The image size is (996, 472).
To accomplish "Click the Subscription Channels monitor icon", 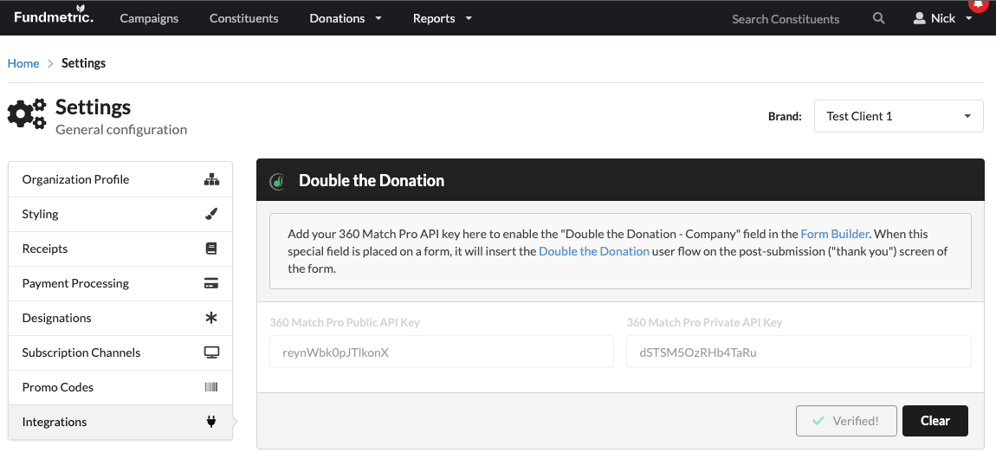I will tap(211, 352).
